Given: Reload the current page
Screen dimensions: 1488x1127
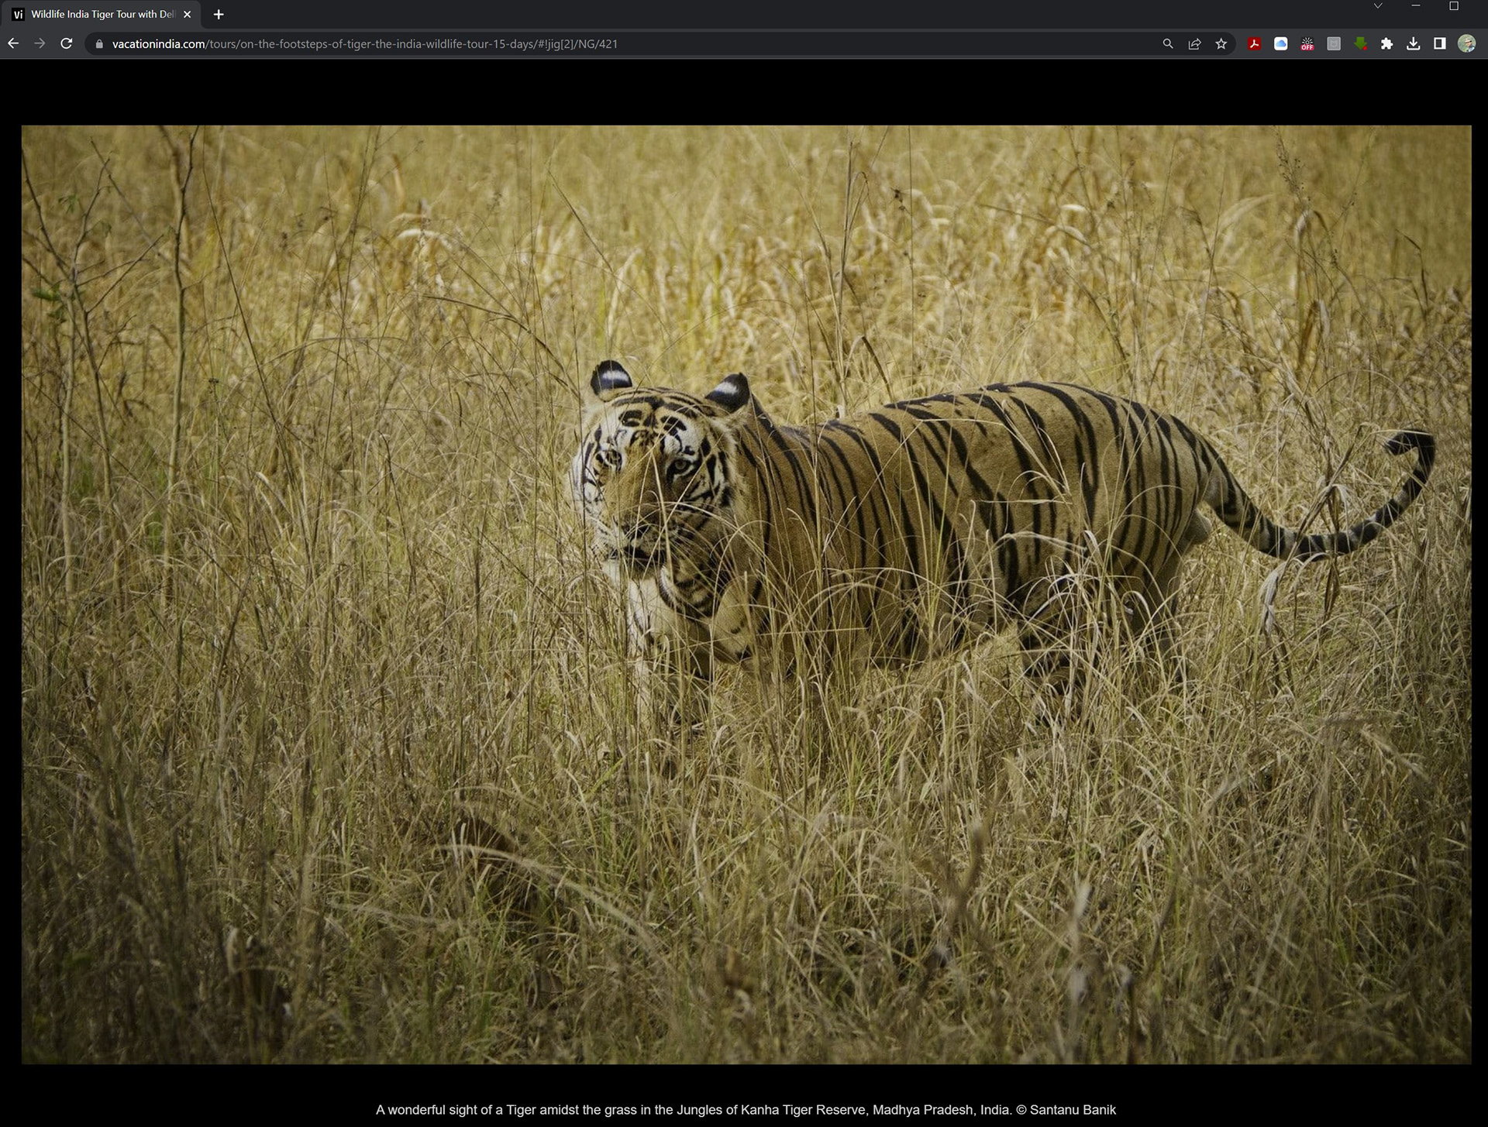Looking at the screenshot, I should [x=67, y=44].
